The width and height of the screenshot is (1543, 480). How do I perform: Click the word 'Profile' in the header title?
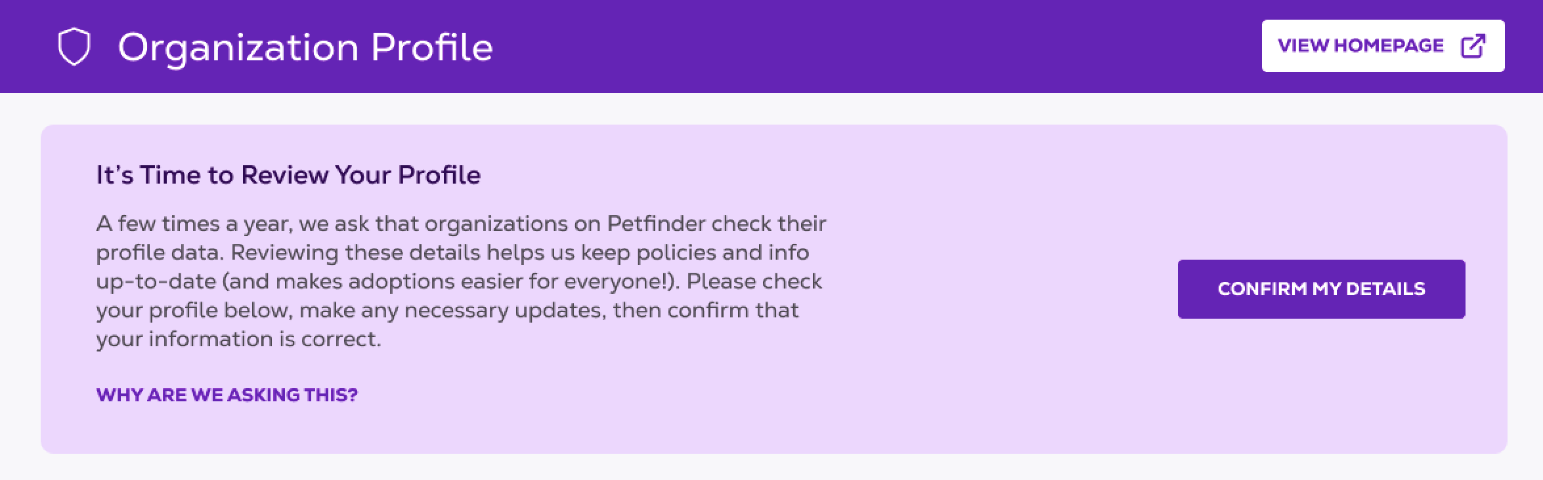(431, 47)
